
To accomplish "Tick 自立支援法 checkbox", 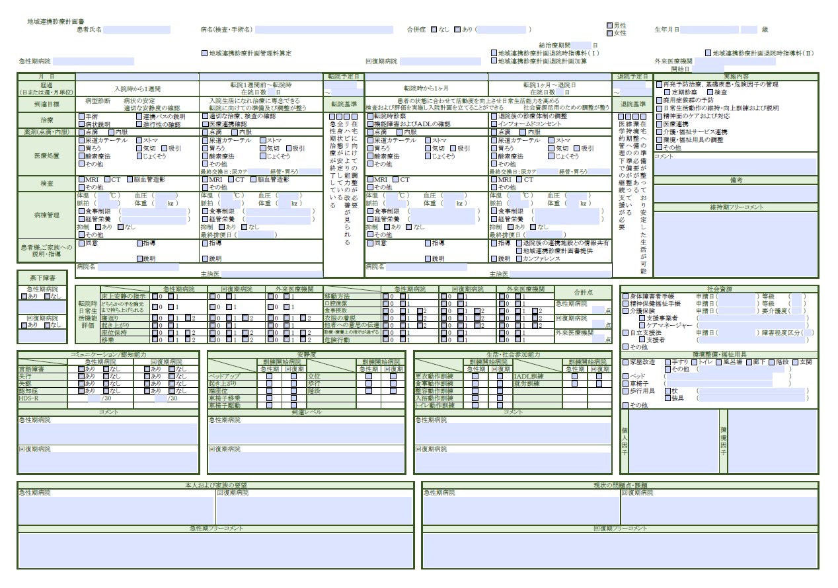I will click(x=626, y=333).
